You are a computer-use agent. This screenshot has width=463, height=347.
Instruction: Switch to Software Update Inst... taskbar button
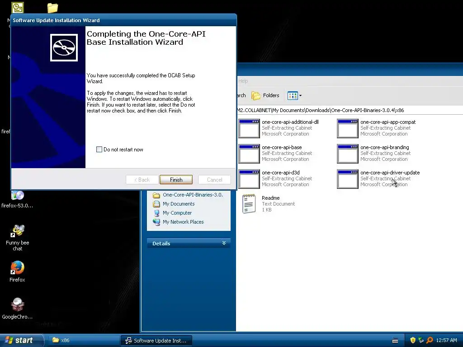[x=156, y=340]
